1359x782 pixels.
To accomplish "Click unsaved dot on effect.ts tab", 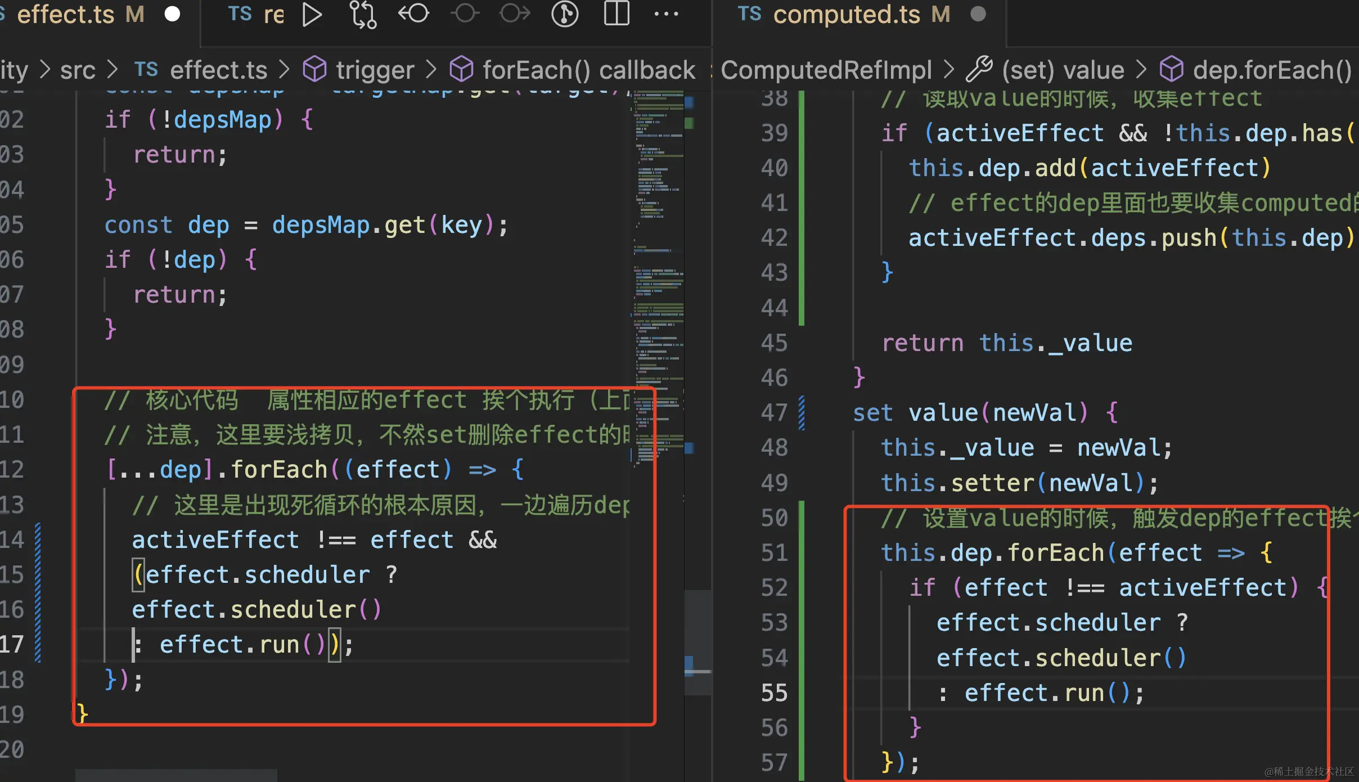I will point(172,14).
